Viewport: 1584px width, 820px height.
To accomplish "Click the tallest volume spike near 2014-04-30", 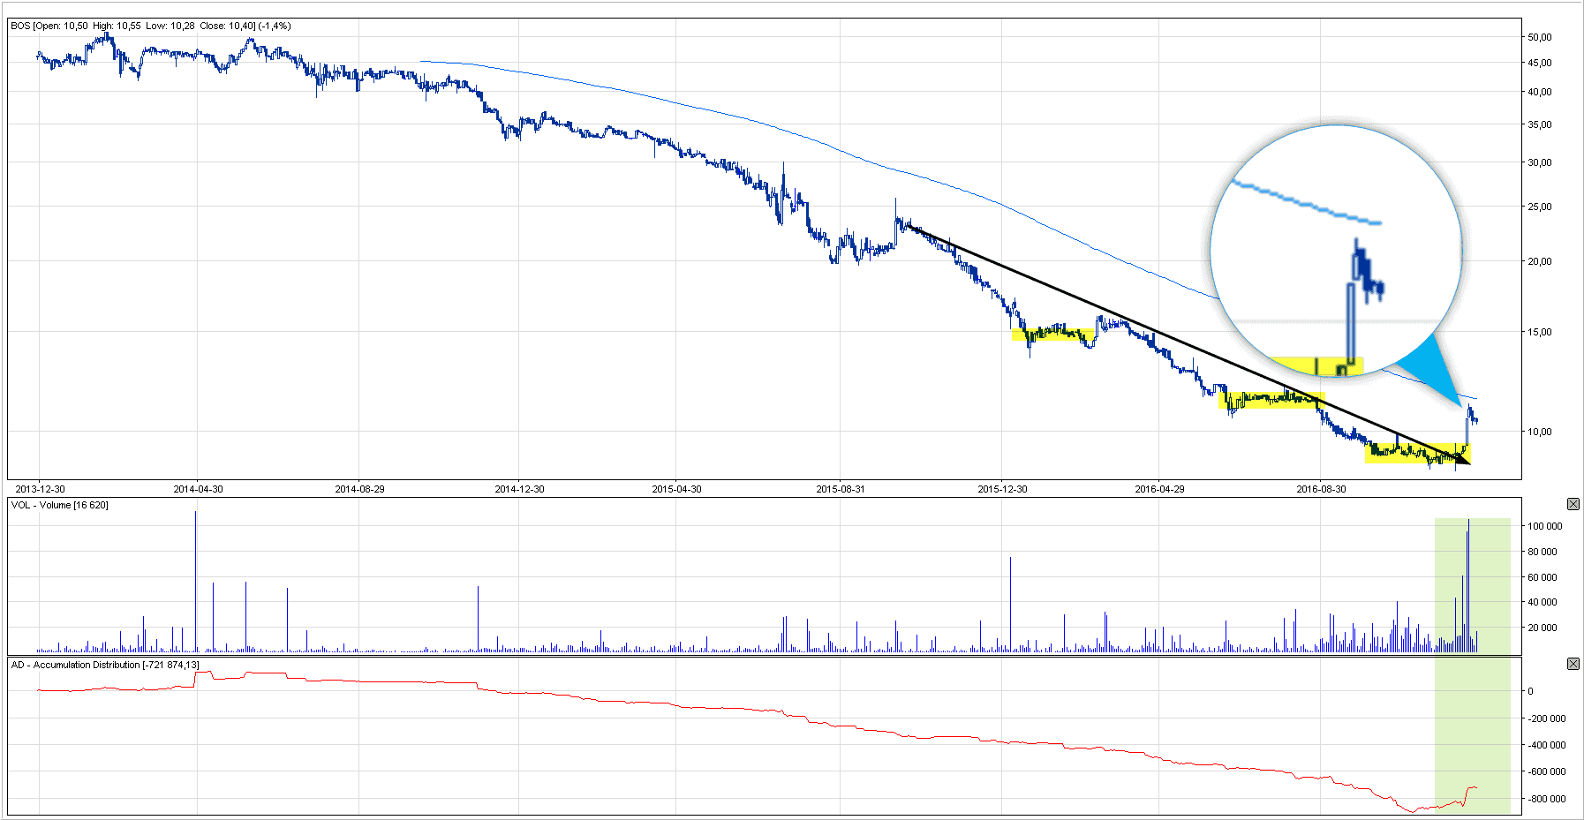I will coord(196,583).
